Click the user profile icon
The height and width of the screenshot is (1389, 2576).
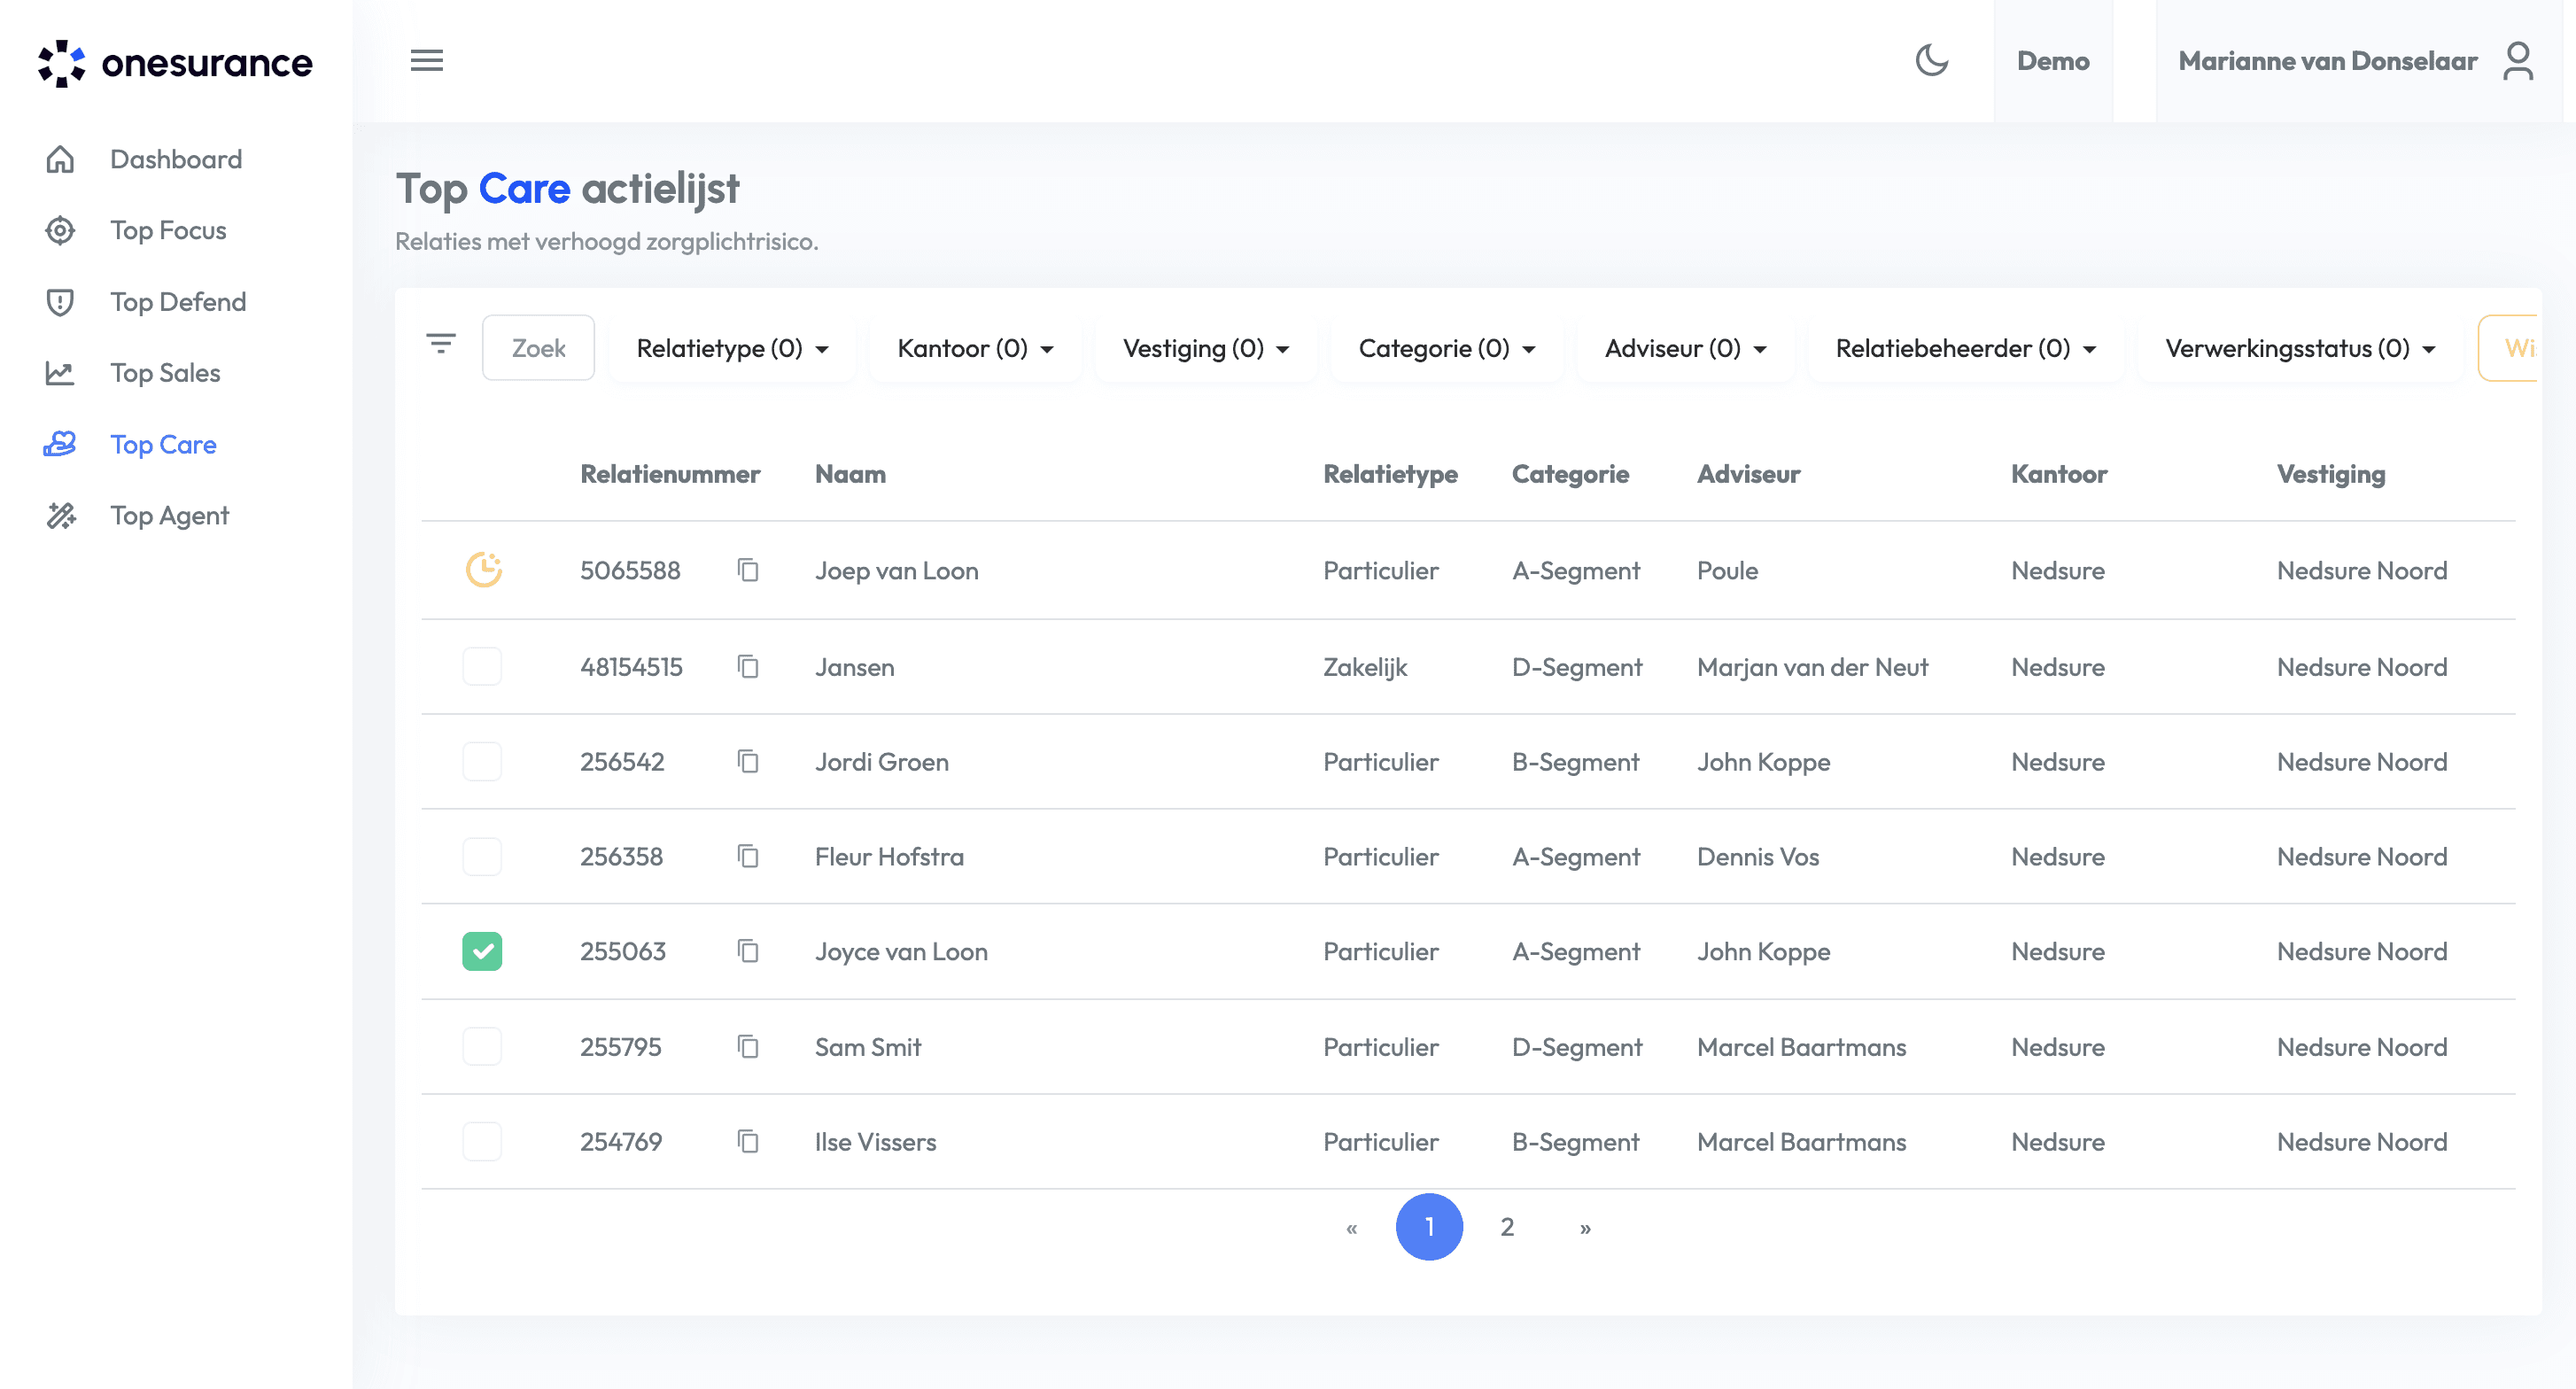point(2517,60)
